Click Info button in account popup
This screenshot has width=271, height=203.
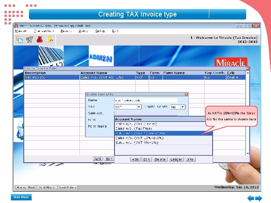(190, 159)
